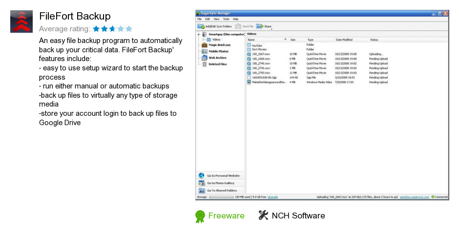Click the Send File envelope icon
Image resolution: width=459 pixels, height=238 pixels.
click(238, 26)
